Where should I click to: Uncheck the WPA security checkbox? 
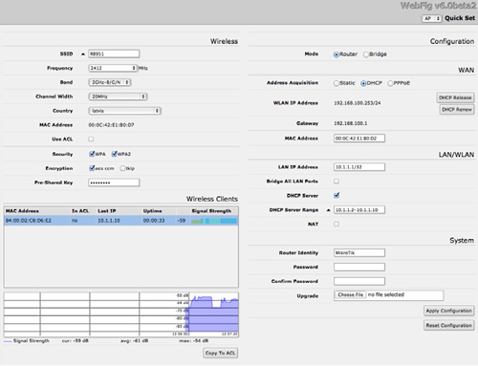[x=92, y=154]
